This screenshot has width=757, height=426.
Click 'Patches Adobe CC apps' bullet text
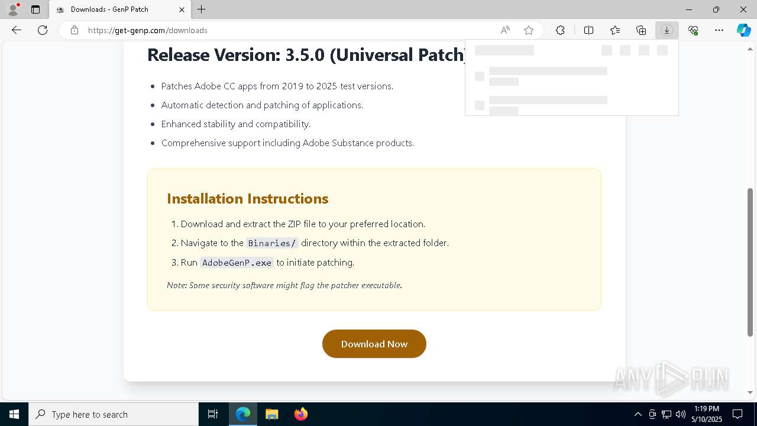[x=277, y=86]
